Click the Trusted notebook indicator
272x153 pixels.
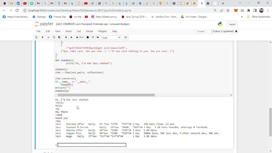click(x=200, y=31)
